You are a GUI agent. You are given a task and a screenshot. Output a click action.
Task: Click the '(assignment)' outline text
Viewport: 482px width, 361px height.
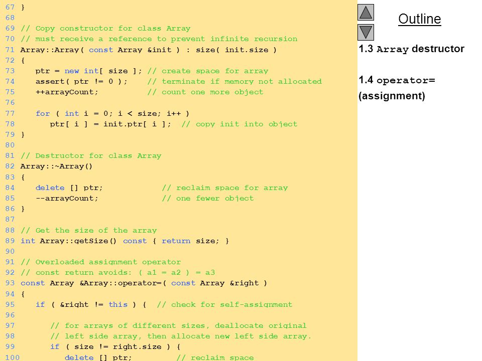[x=392, y=96]
